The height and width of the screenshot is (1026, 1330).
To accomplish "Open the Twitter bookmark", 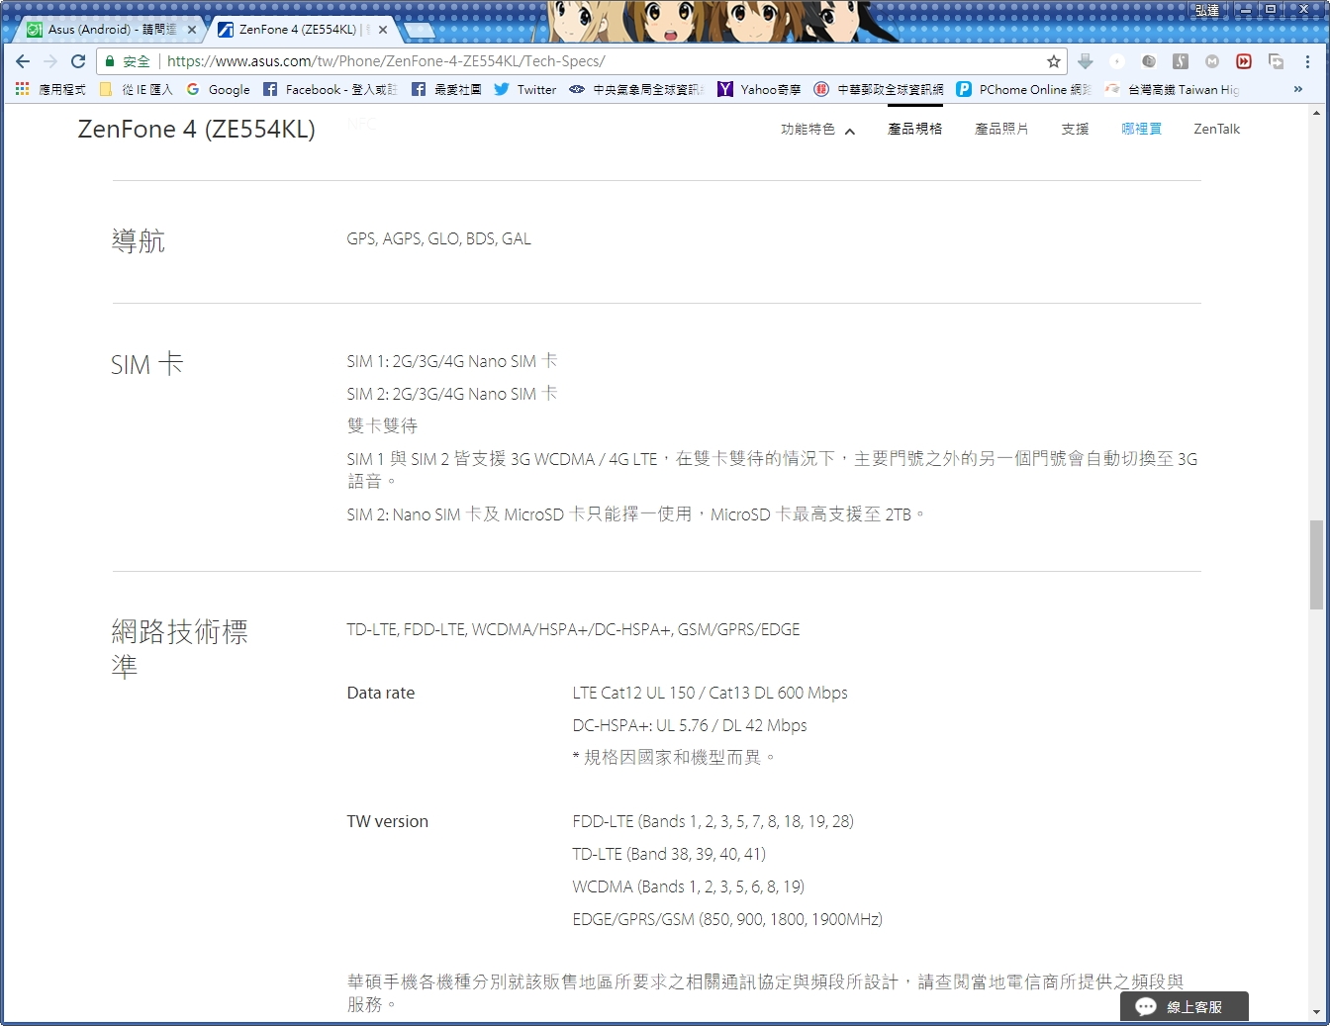I will pyautogui.click(x=525, y=89).
